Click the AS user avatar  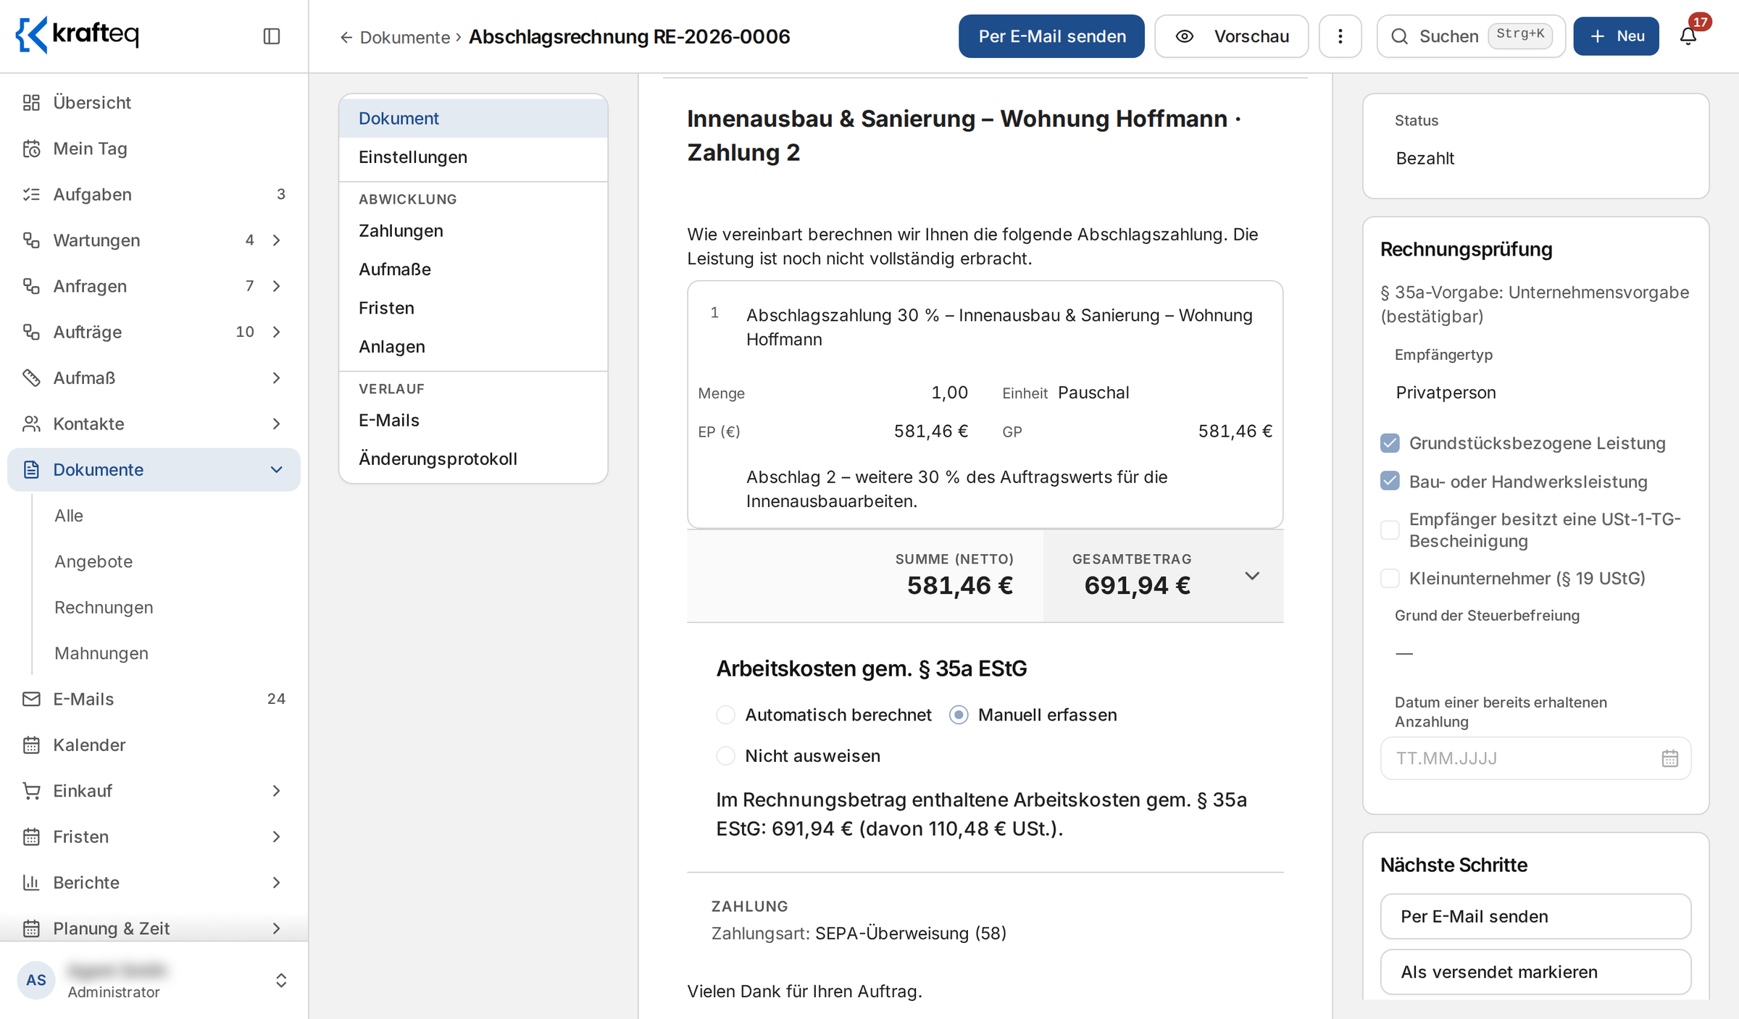[x=36, y=980]
